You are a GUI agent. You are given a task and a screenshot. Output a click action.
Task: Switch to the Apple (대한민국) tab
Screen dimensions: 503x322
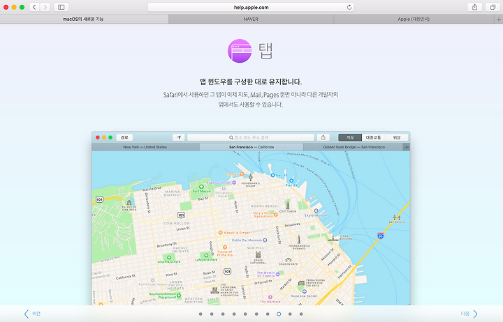click(x=414, y=20)
